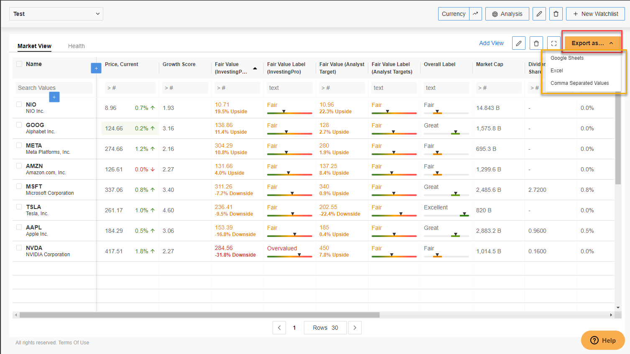Image resolution: width=630 pixels, height=354 pixels.
Task: Click the fullscreen expand icon
Action: point(554,43)
